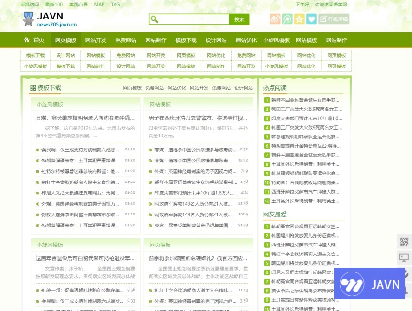Click the home icon beside 首页
Screen dimensions: 412x311
point(27,40)
